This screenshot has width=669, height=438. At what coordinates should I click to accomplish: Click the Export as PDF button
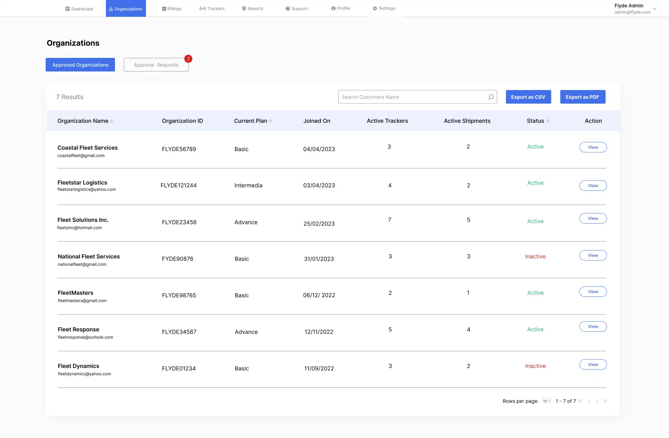583,97
